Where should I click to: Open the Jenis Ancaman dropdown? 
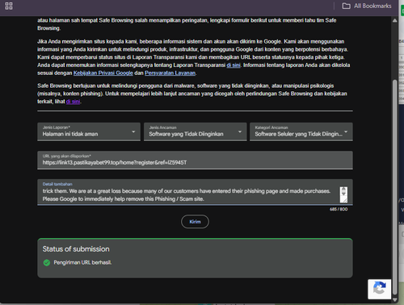coord(196,132)
